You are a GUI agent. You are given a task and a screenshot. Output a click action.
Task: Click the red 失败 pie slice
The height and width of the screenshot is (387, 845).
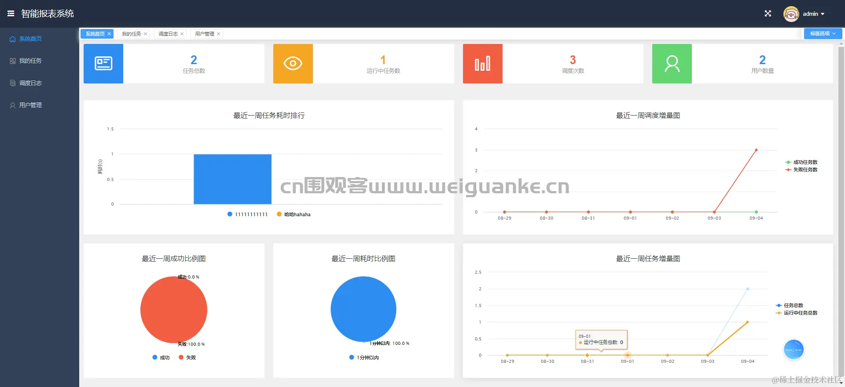[174, 310]
